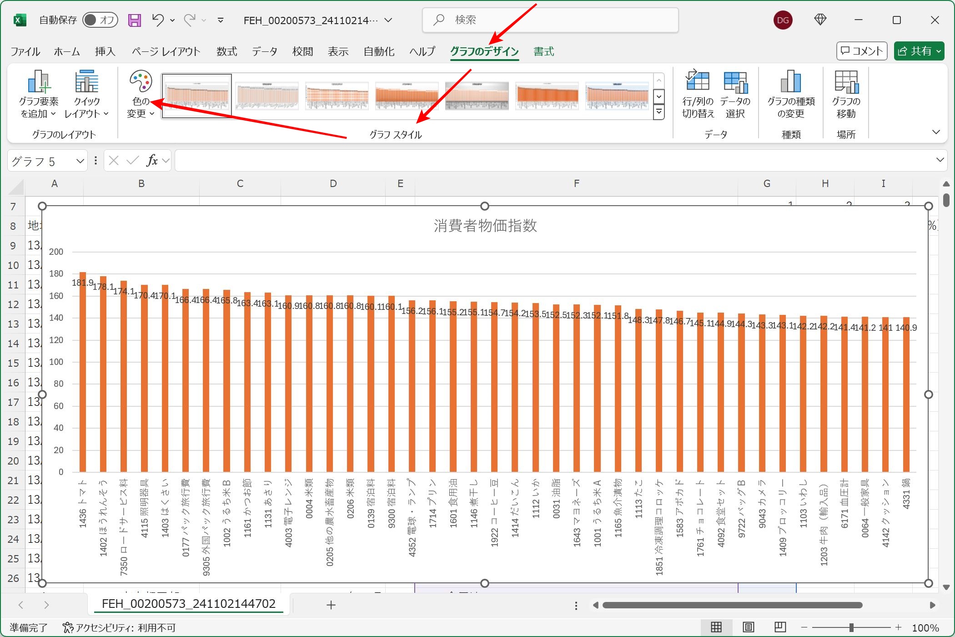Click the Select All corner triangle
This screenshot has height=637, width=955.
pos(16,187)
